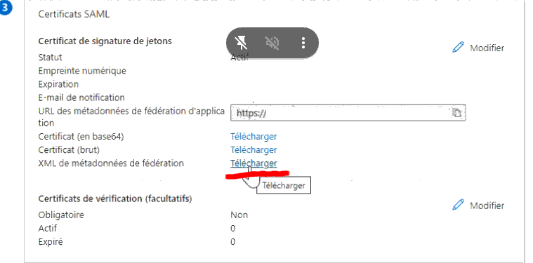Image resolution: width=533 pixels, height=263 pixels.
Task: Click the crossed-out camera icon in floating toolbar
Action: [x=272, y=43]
